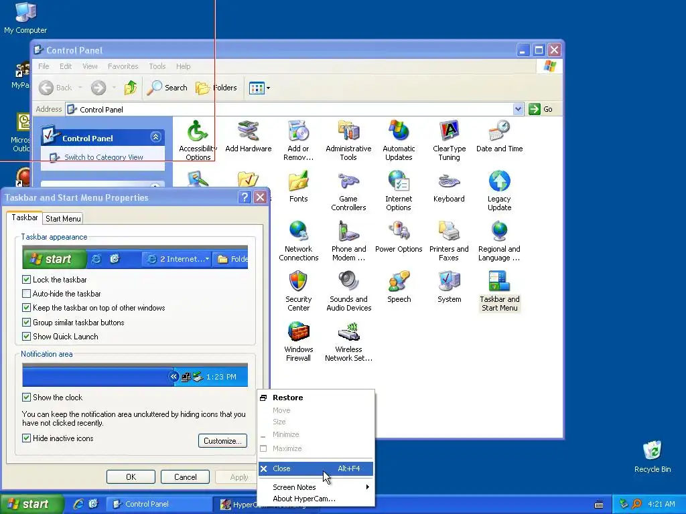Open Automatic Updates icon
The width and height of the screenshot is (686, 514).
pos(399,140)
